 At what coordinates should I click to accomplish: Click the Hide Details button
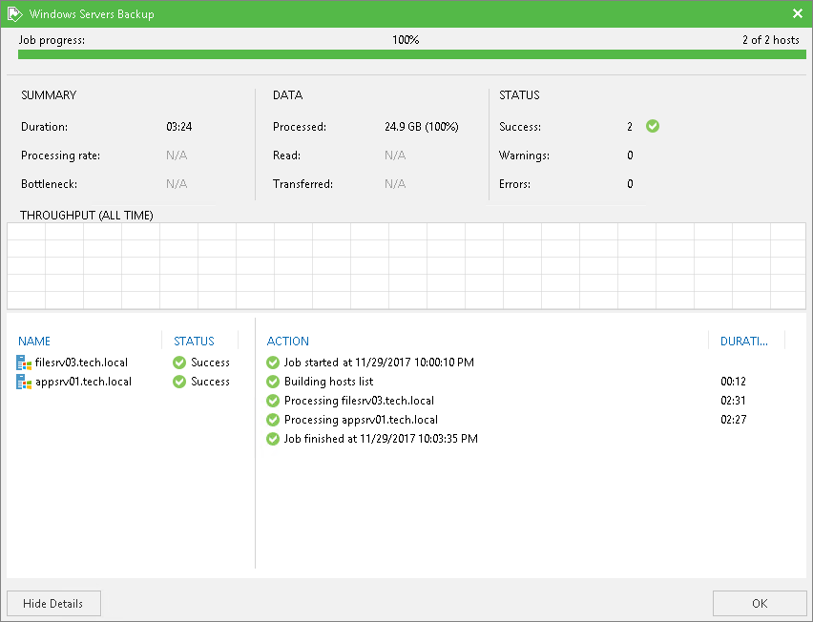[54, 603]
